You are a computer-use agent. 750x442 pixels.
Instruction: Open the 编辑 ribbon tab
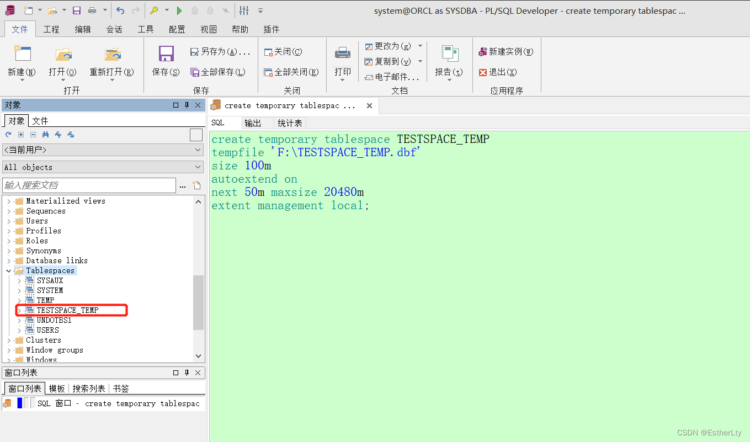point(83,29)
